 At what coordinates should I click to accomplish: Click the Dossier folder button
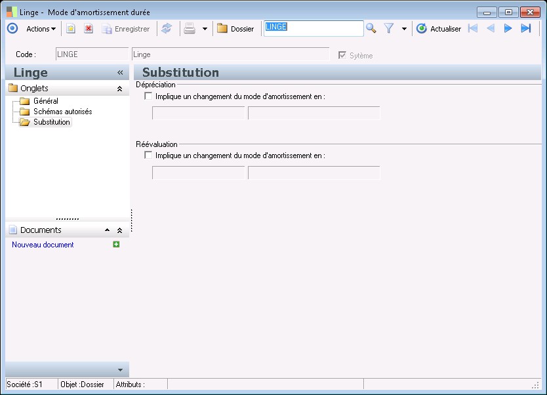[x=235, y=29]
